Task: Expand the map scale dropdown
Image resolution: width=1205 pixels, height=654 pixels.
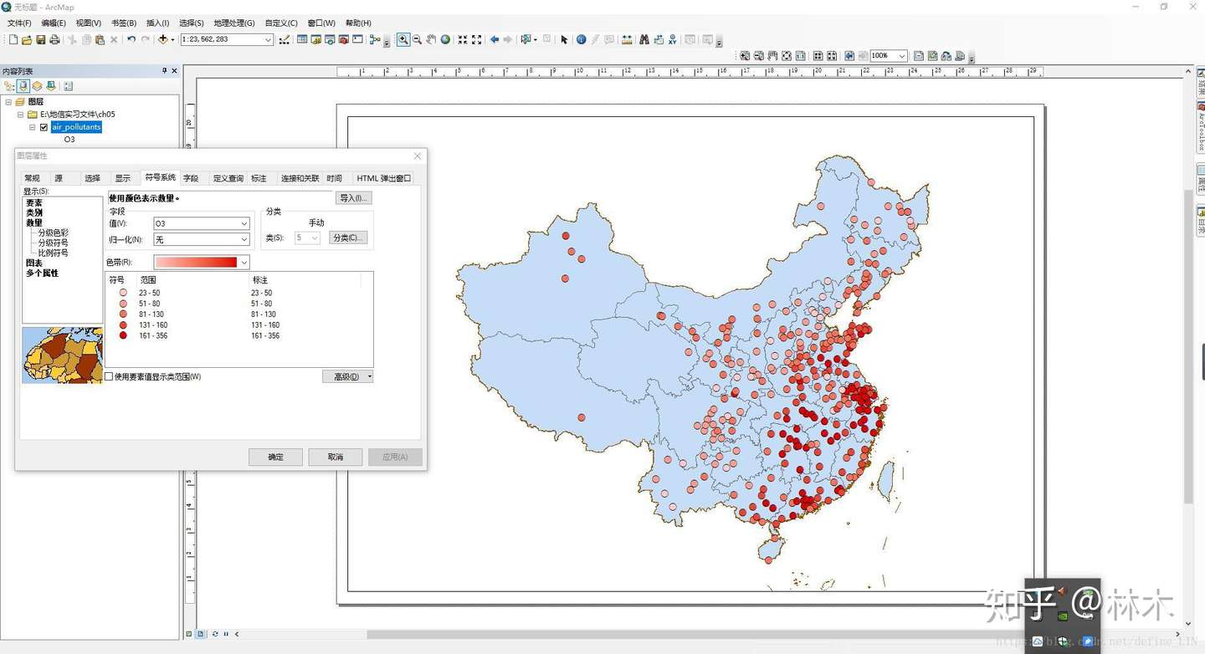Action: click(x=269, y=39)
